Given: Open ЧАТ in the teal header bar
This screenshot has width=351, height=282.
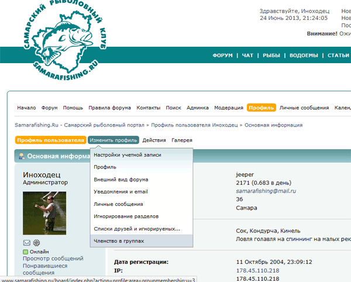Looking at the screenshot, I should 247,55.
